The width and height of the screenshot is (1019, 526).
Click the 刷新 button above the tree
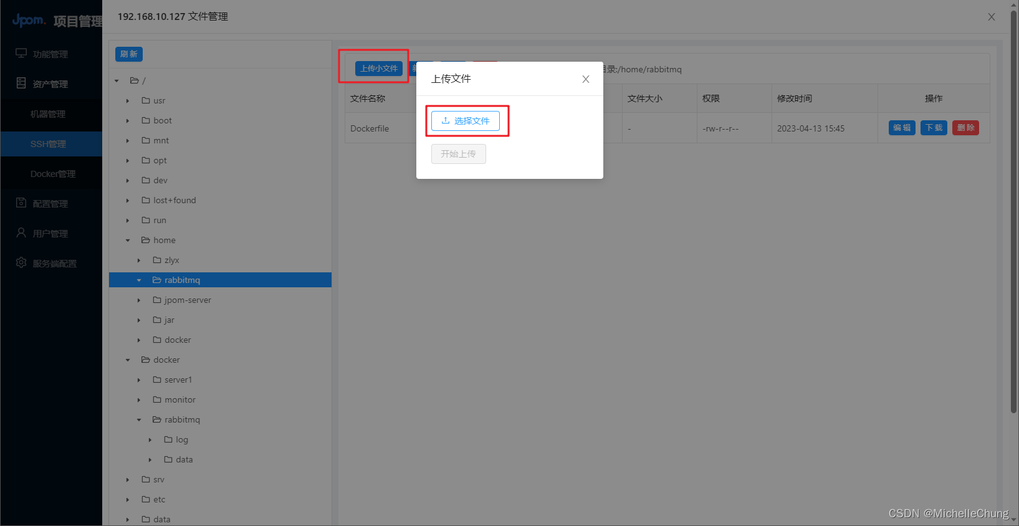(x=129, y=54)
